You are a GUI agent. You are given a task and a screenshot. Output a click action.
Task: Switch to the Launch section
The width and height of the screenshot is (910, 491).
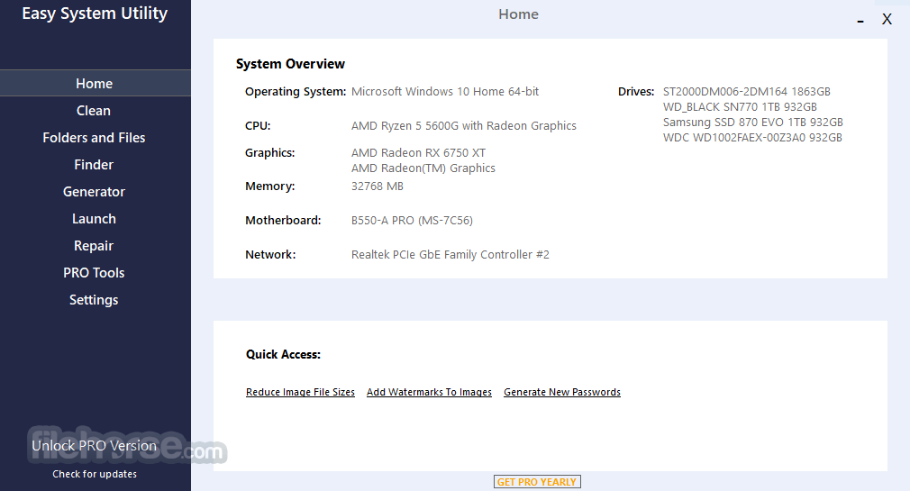(x=94, y=219)
